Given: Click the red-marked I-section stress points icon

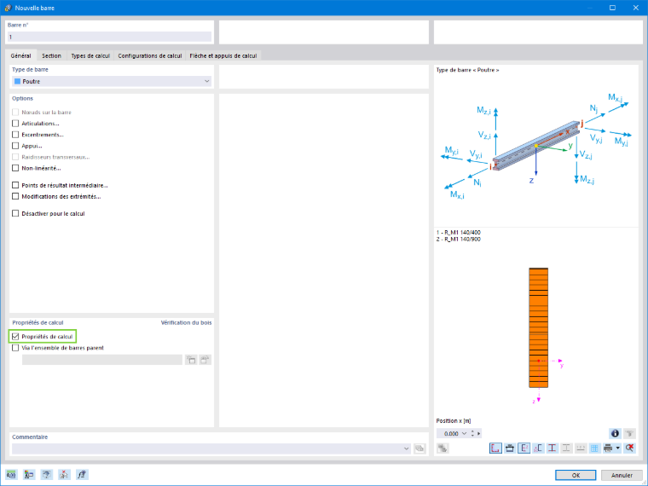Looking at the screenshot, I should (x=553, y=448).
